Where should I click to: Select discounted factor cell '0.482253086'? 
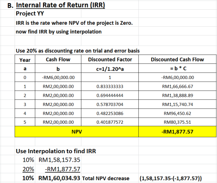(x=110, y=113)
